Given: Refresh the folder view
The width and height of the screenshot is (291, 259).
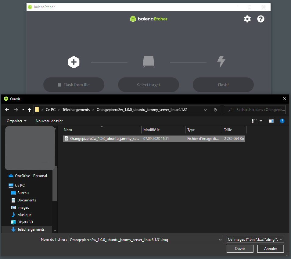Looking at the screenshot, I should pos(215,110).
